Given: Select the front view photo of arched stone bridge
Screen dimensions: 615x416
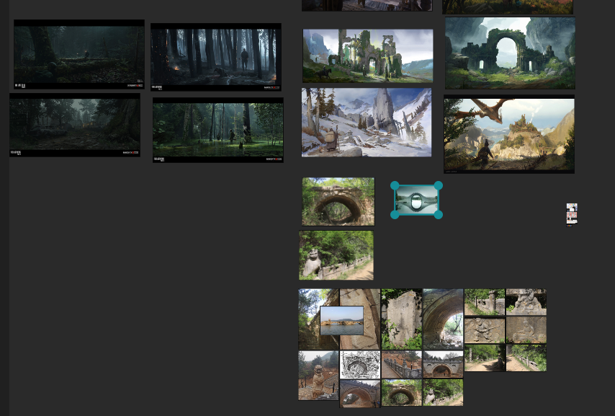Looking at the screenshot, I should (x=443, y=365).
